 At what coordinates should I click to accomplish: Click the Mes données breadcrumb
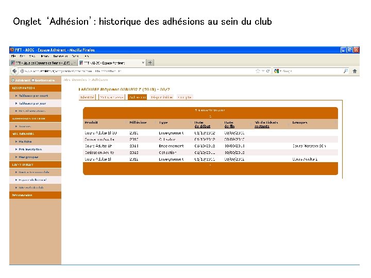75,80
